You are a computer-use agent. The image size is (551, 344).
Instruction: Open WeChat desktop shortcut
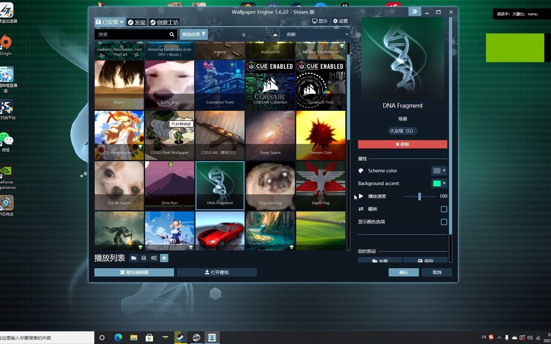coord(6,142)
